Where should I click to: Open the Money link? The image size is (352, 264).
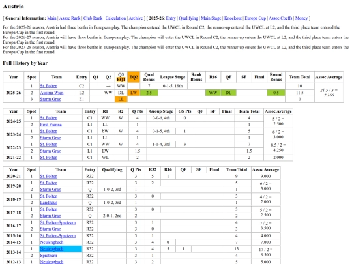pos(301,18)
